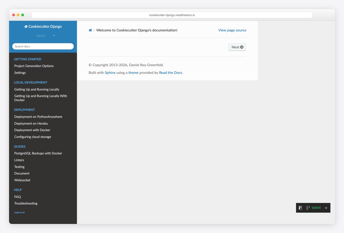Expand the sidebar latest version caret
Screen dimensions: 344x233
[x=54, y=36]
